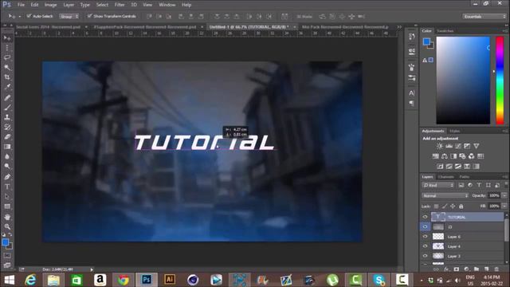Select the Clone Stamp tool

7,117
